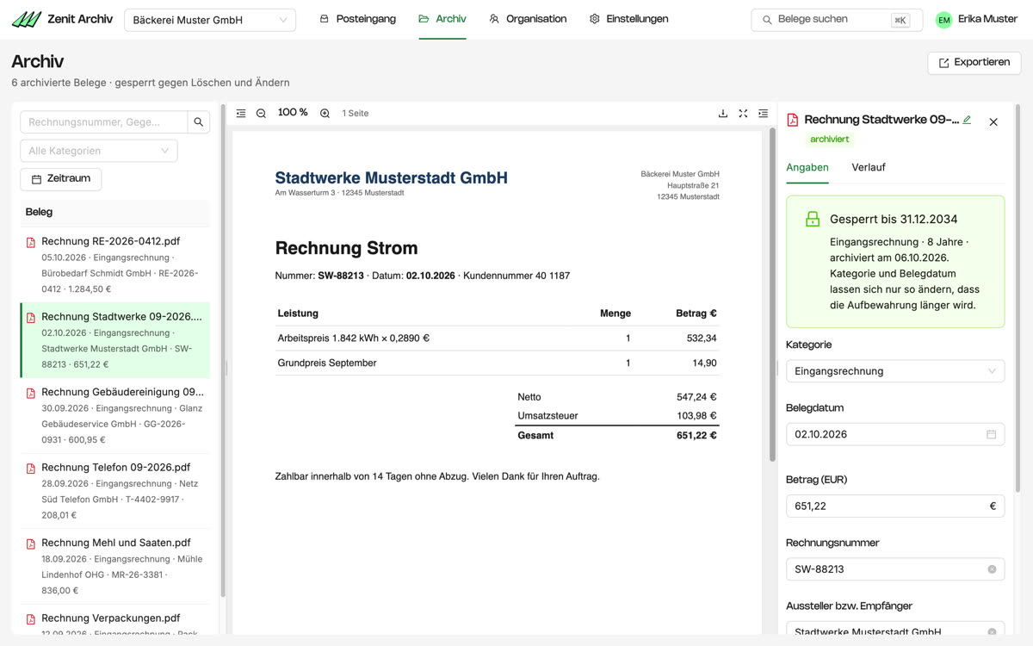This screenshot has width=1033, height=646.
Task: Navigate to Organisation
Action: (528, 19)
